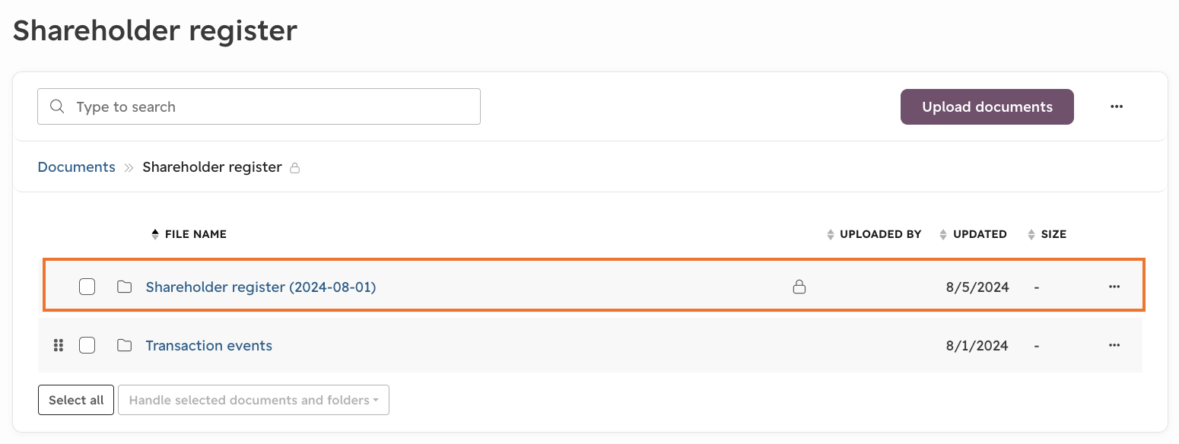Open the more options menu for Transaction events

1114,345
